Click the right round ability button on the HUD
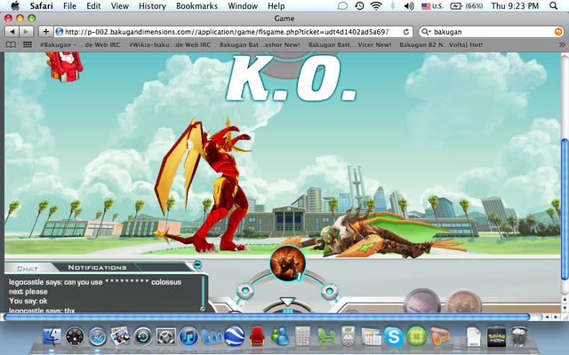Image resolution: width=569 pixels, height=355 pixels. pyautogui.click(x=328, y=290)
